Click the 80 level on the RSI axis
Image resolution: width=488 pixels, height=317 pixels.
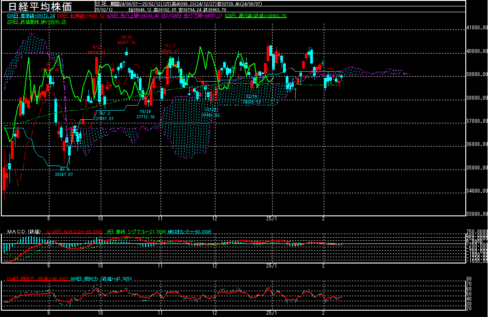pos(468,279)
